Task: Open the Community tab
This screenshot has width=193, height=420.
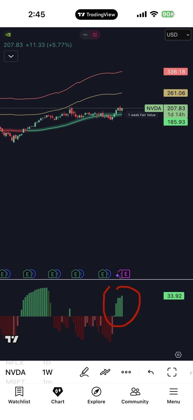Action: pyautogui.click(x=135, y=395)
